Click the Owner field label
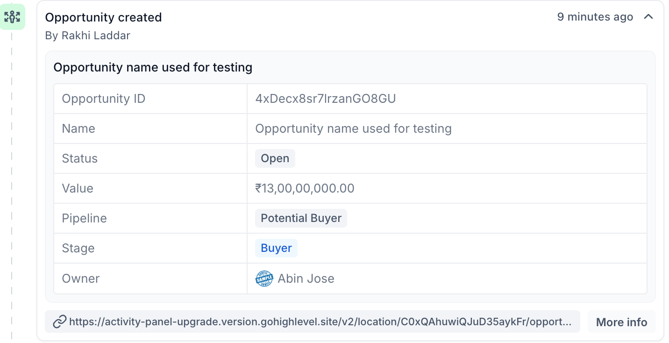Image resolution: width=669 pixels, height=343 pixels. point(81,279)
